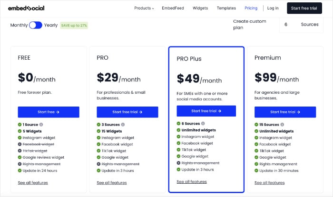
Task: Click green check by Update in 30 minutes
Action: 256,170
